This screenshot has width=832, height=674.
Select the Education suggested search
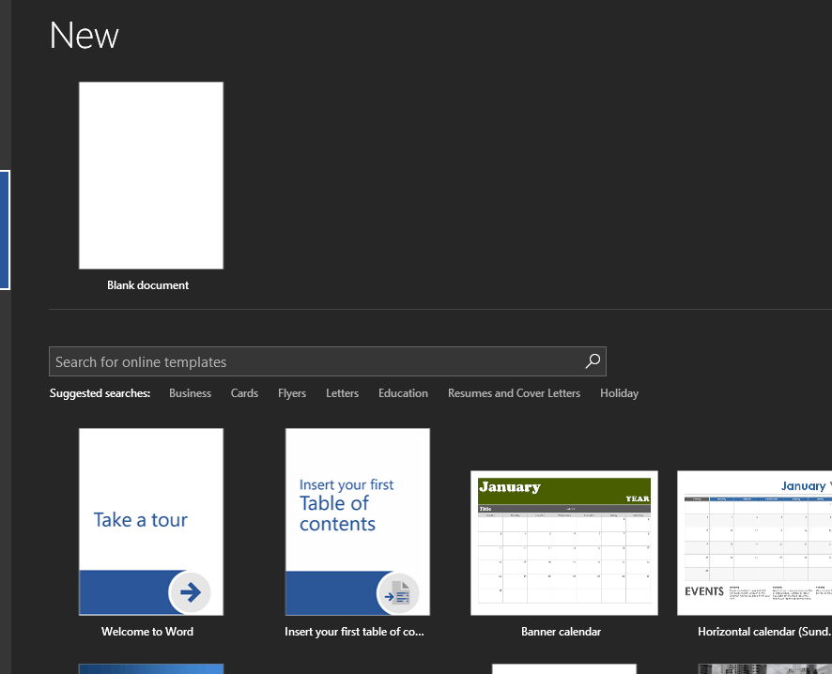pos(403,393)
